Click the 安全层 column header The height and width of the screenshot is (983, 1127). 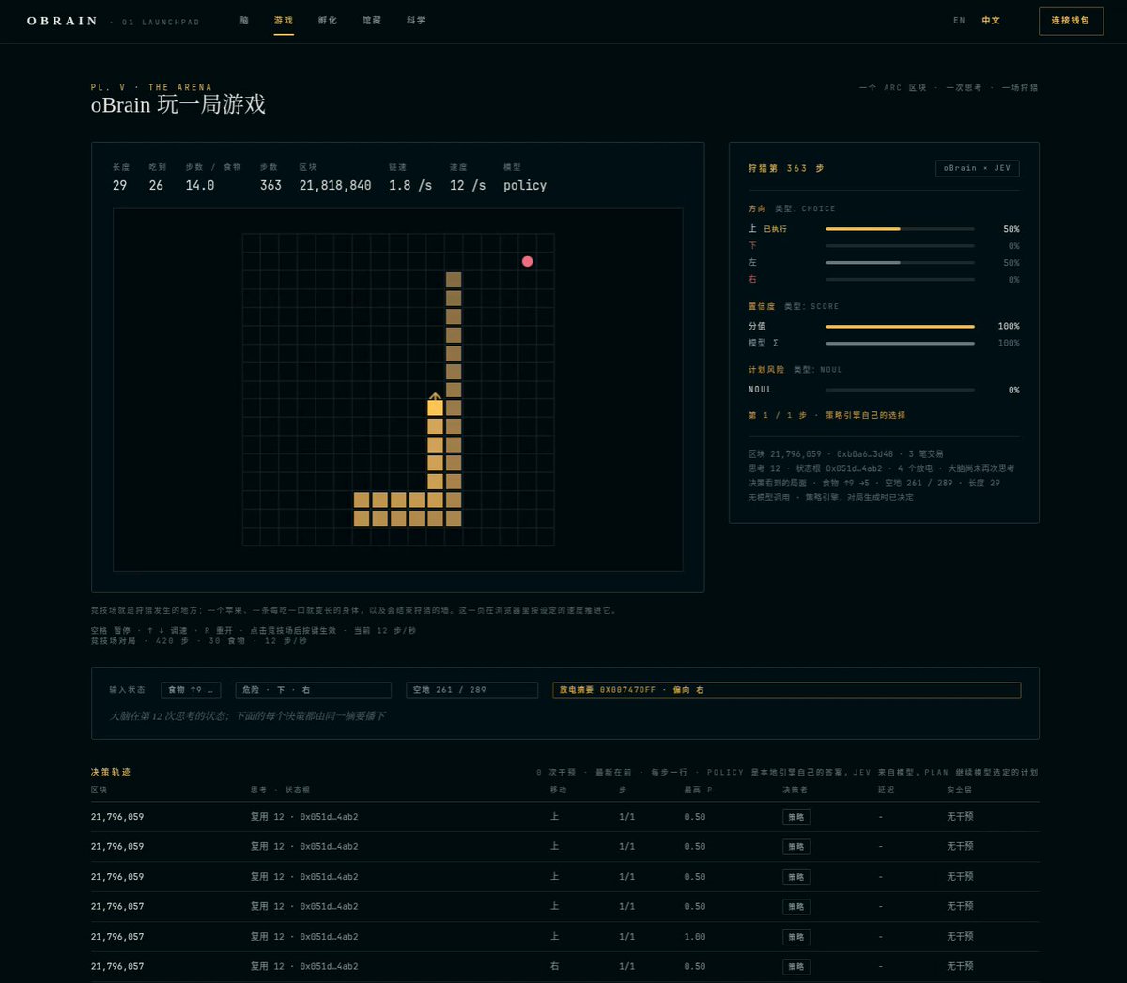tap(959, 791)
